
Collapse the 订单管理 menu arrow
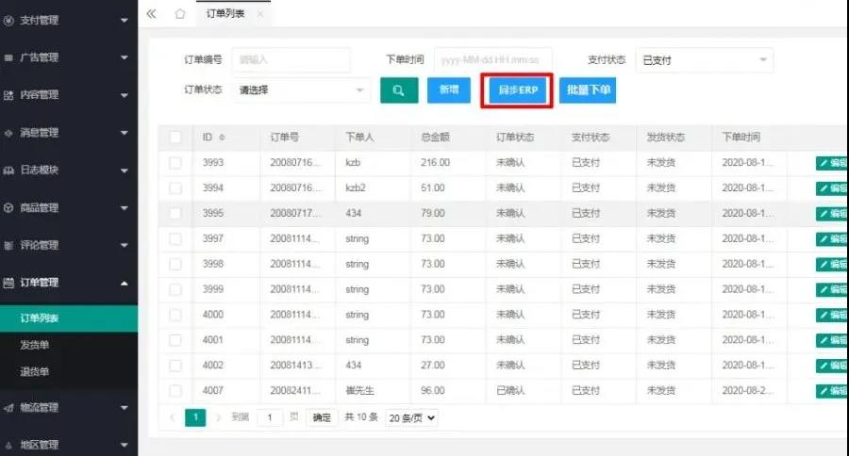click(125, 283)
